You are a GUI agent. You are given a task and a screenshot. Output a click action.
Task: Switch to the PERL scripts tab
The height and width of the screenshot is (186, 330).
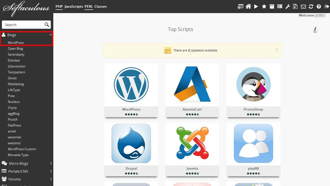point(88,7)
